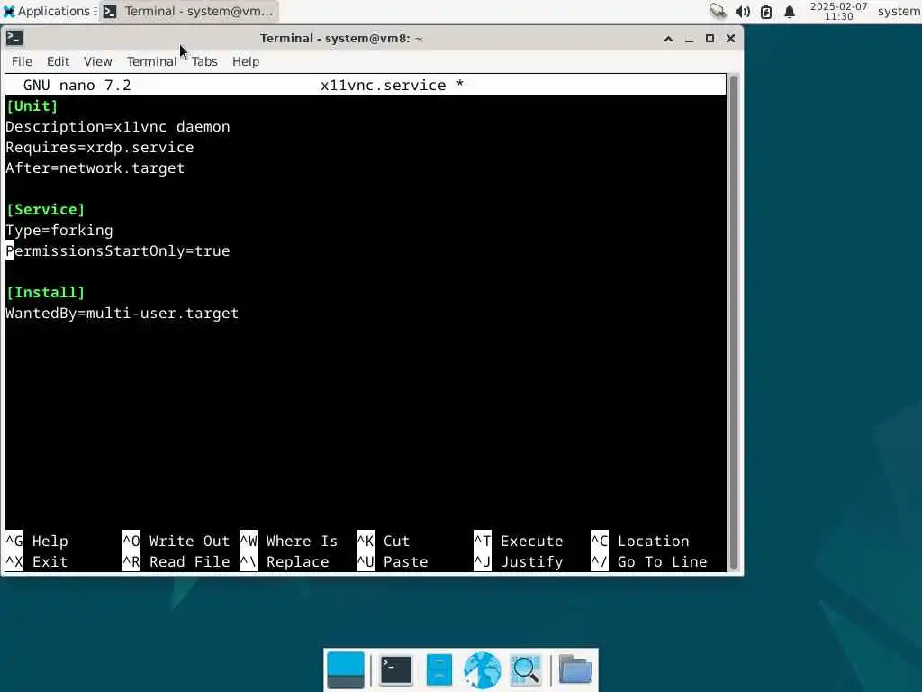Click the Type=forking line
The height and width of the screenshot is (692, 922).
coord(59,230)
